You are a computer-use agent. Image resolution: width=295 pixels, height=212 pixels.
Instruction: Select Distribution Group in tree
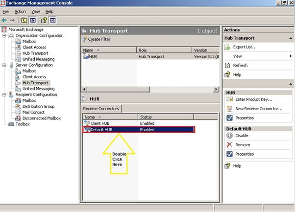[38, 106]
